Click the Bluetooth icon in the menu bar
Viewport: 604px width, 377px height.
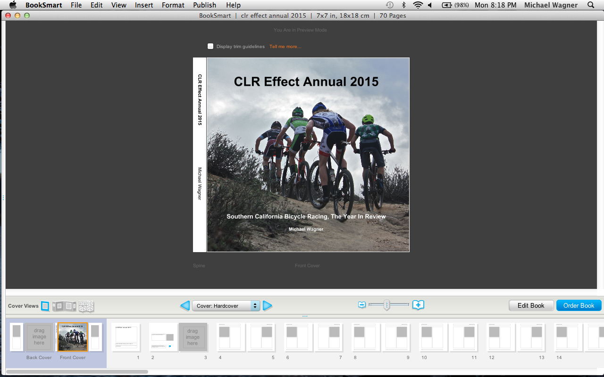tap(403, 5)
